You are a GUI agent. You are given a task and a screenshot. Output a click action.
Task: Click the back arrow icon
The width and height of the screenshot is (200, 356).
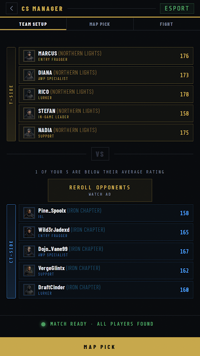tap(12, 8)
